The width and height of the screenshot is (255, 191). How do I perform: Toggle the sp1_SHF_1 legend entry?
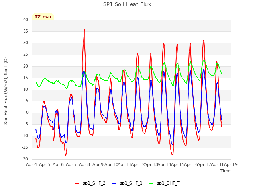pos(127,183)
